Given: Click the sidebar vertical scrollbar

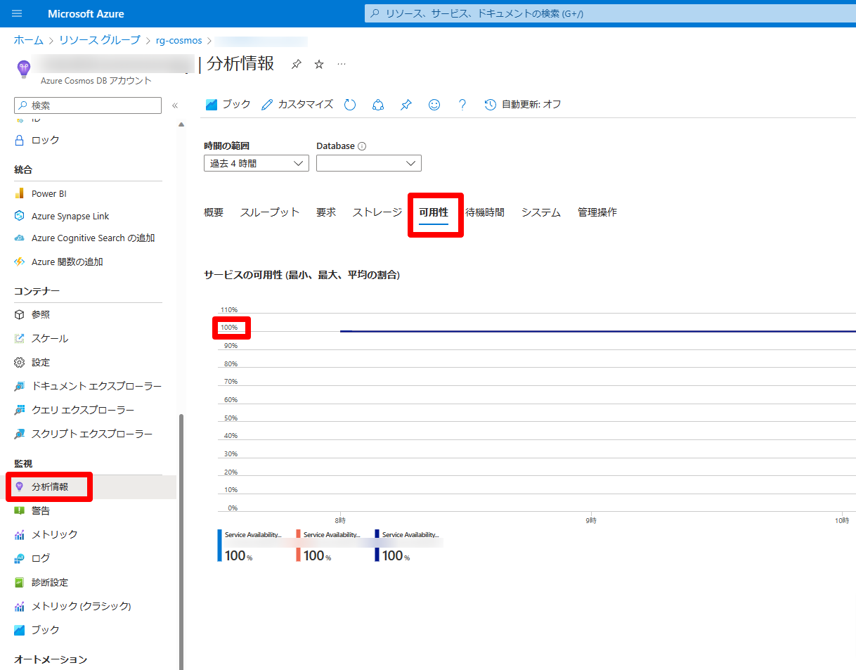Looking at the screenshot, I should click(181, 541).
